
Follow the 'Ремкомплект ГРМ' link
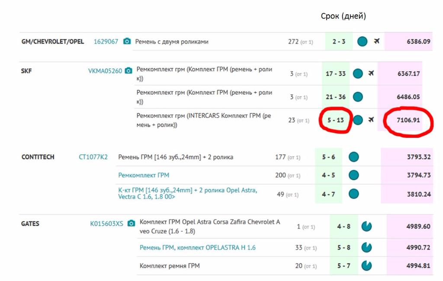tap(144, 175)
